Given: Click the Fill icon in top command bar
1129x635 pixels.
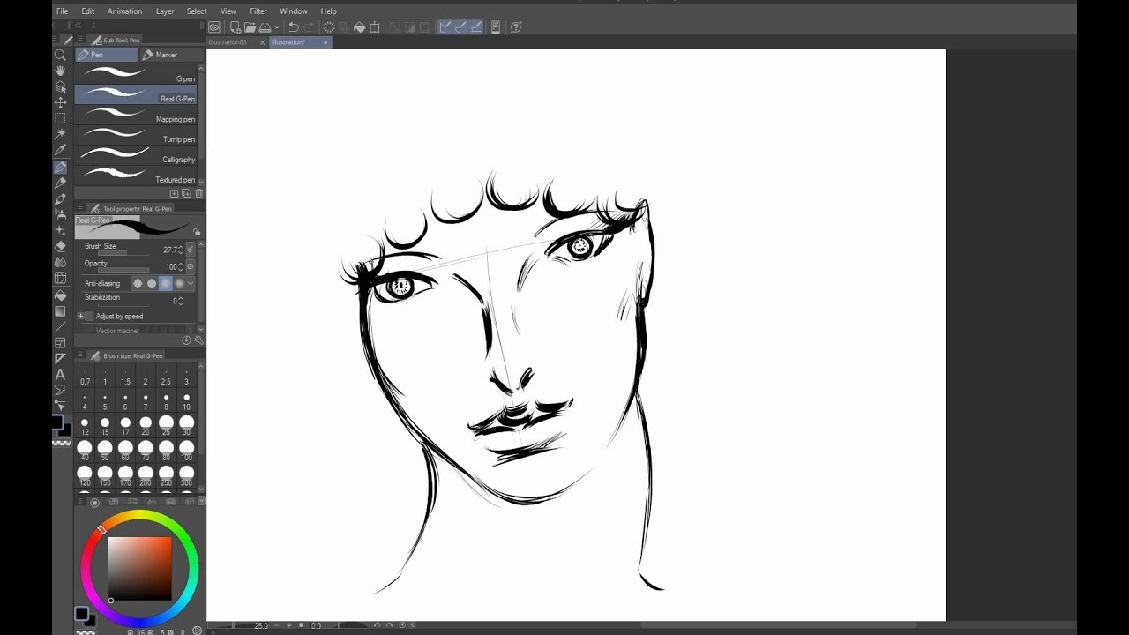Looking at the screenshot, I should (x=359, y=27).
